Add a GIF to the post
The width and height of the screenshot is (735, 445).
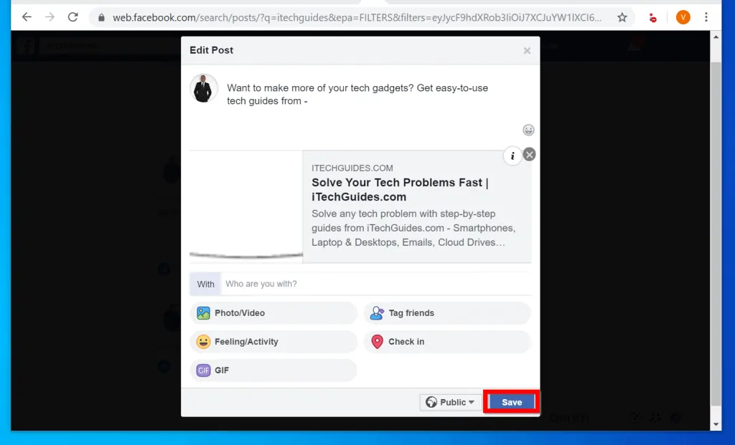pyautogui.click(x=273, y=370)
